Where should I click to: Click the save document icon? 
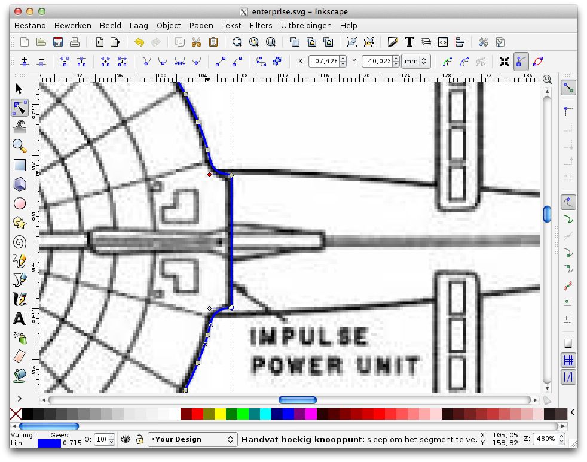(58, 42)
